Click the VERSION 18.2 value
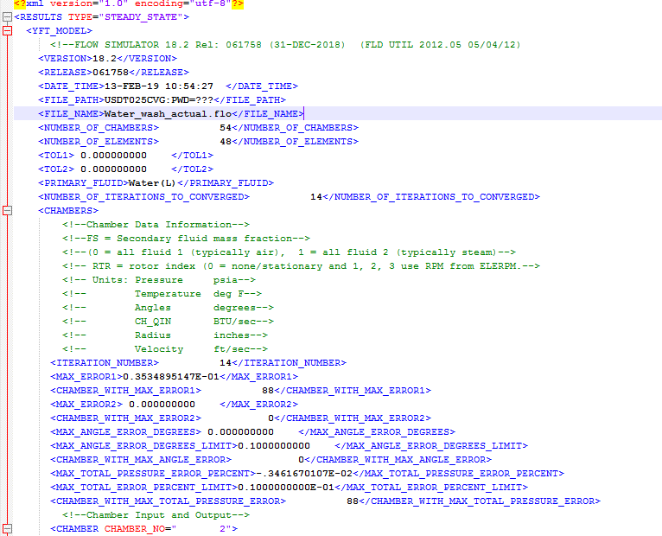662x536 pixels. (x=103, y=59)
